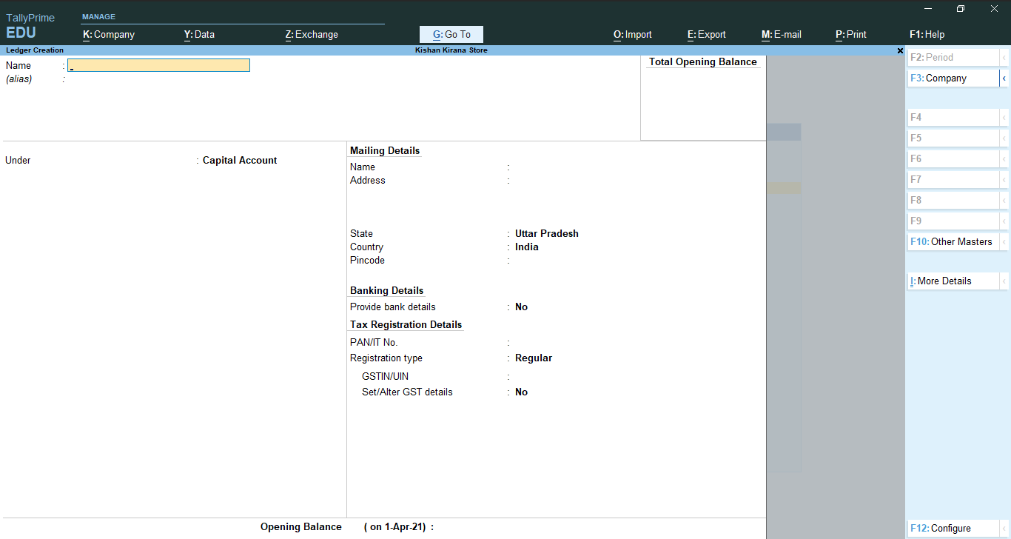The width and height of the screenshot is (1011, 539).
Task: Open the Y: Data menu
Action: pyautogui.click(x=199, y=35)
